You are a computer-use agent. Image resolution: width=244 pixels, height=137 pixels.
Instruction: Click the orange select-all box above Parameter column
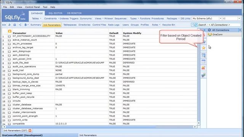pos(10,31)
